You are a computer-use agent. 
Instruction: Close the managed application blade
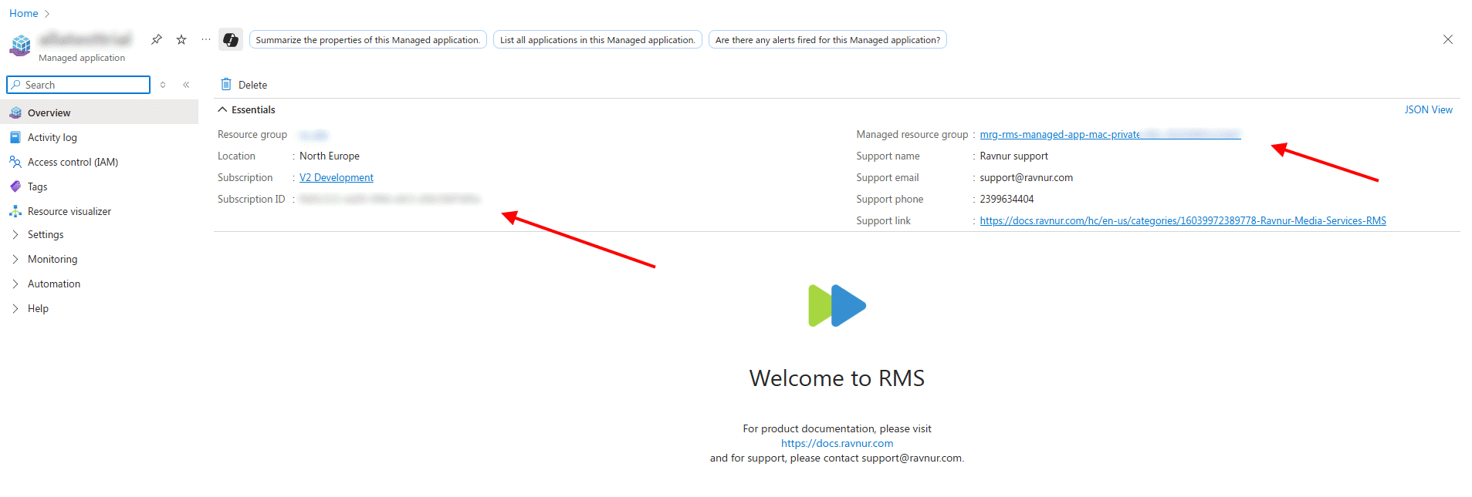pyautogui.click(x=1448, y=39)
